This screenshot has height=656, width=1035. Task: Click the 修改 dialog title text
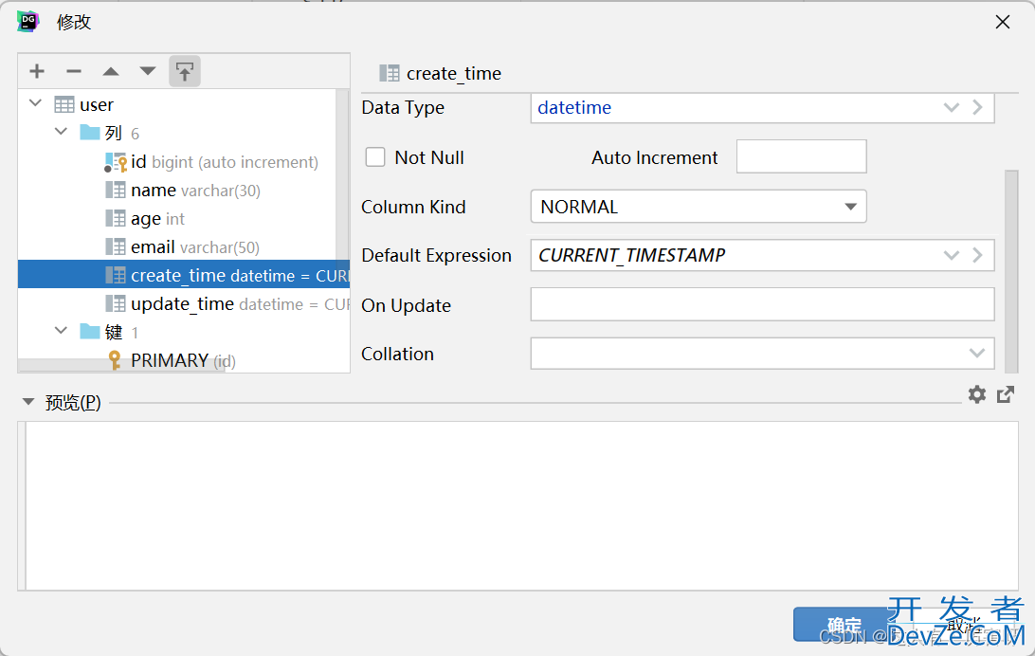(74, 22)
